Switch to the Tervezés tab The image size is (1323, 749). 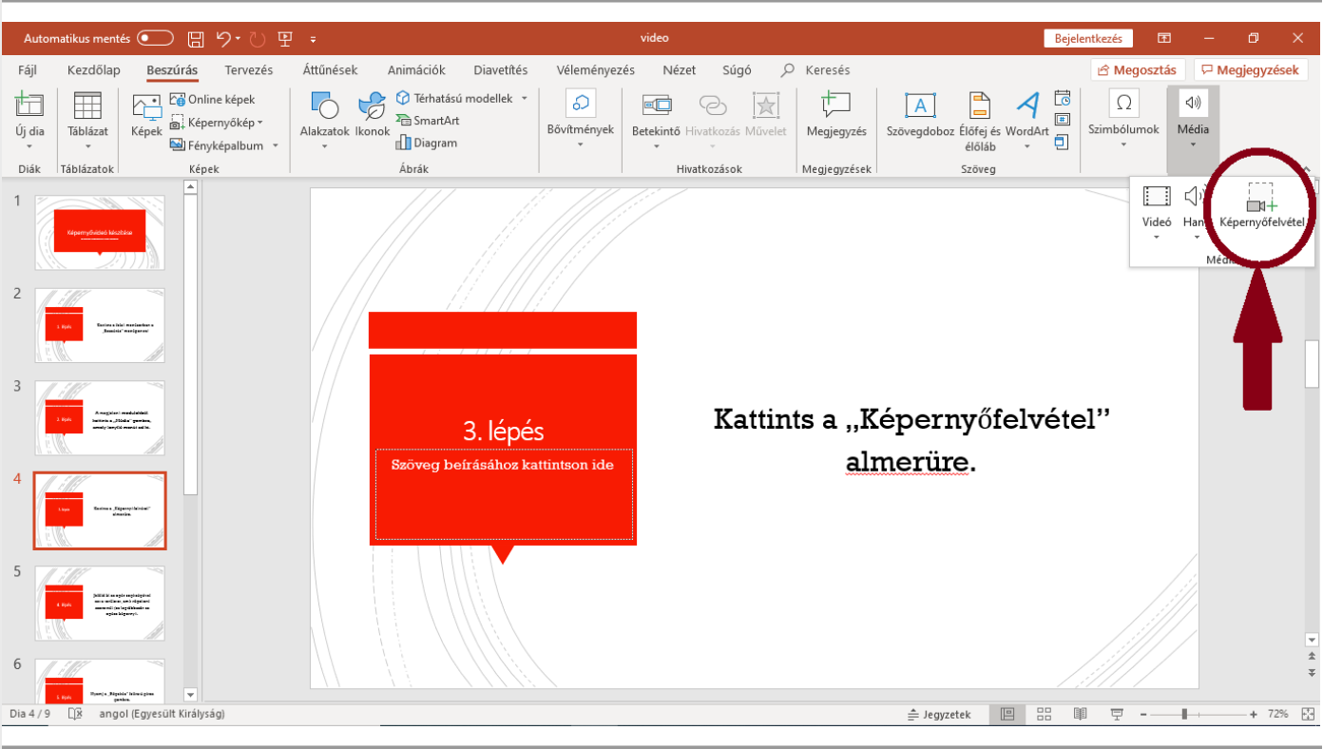click(x=249, y=70)
